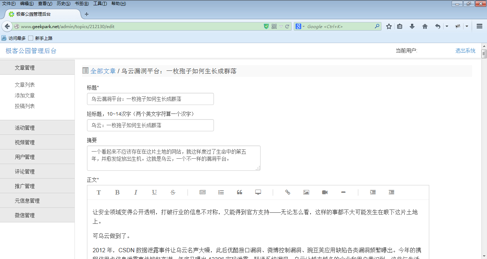This screenshot has height=259, width=487.
Task: Decrease indent in editor toolbar
Action: point(391,192)
